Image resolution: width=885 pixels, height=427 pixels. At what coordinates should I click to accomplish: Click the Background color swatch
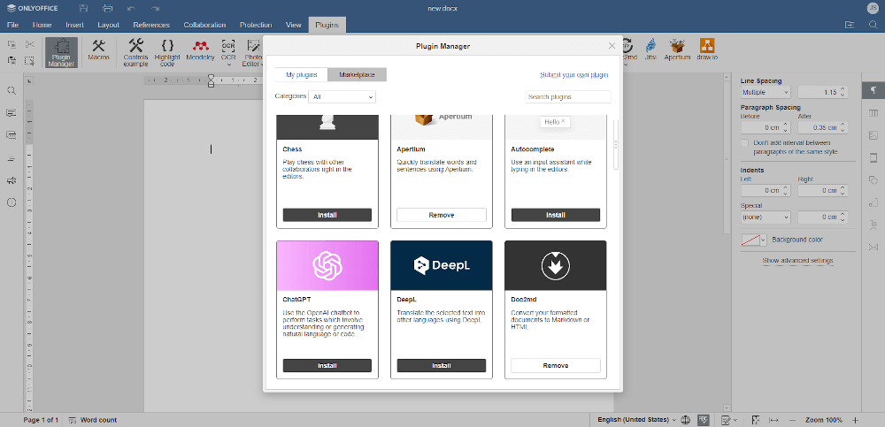[750, 240]
